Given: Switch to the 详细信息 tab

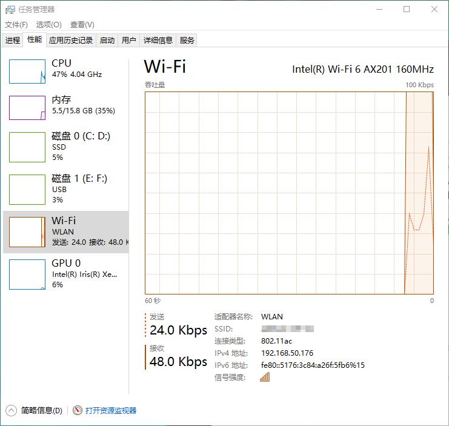Looking at the screenshot, I should click(x=158, y=41).
